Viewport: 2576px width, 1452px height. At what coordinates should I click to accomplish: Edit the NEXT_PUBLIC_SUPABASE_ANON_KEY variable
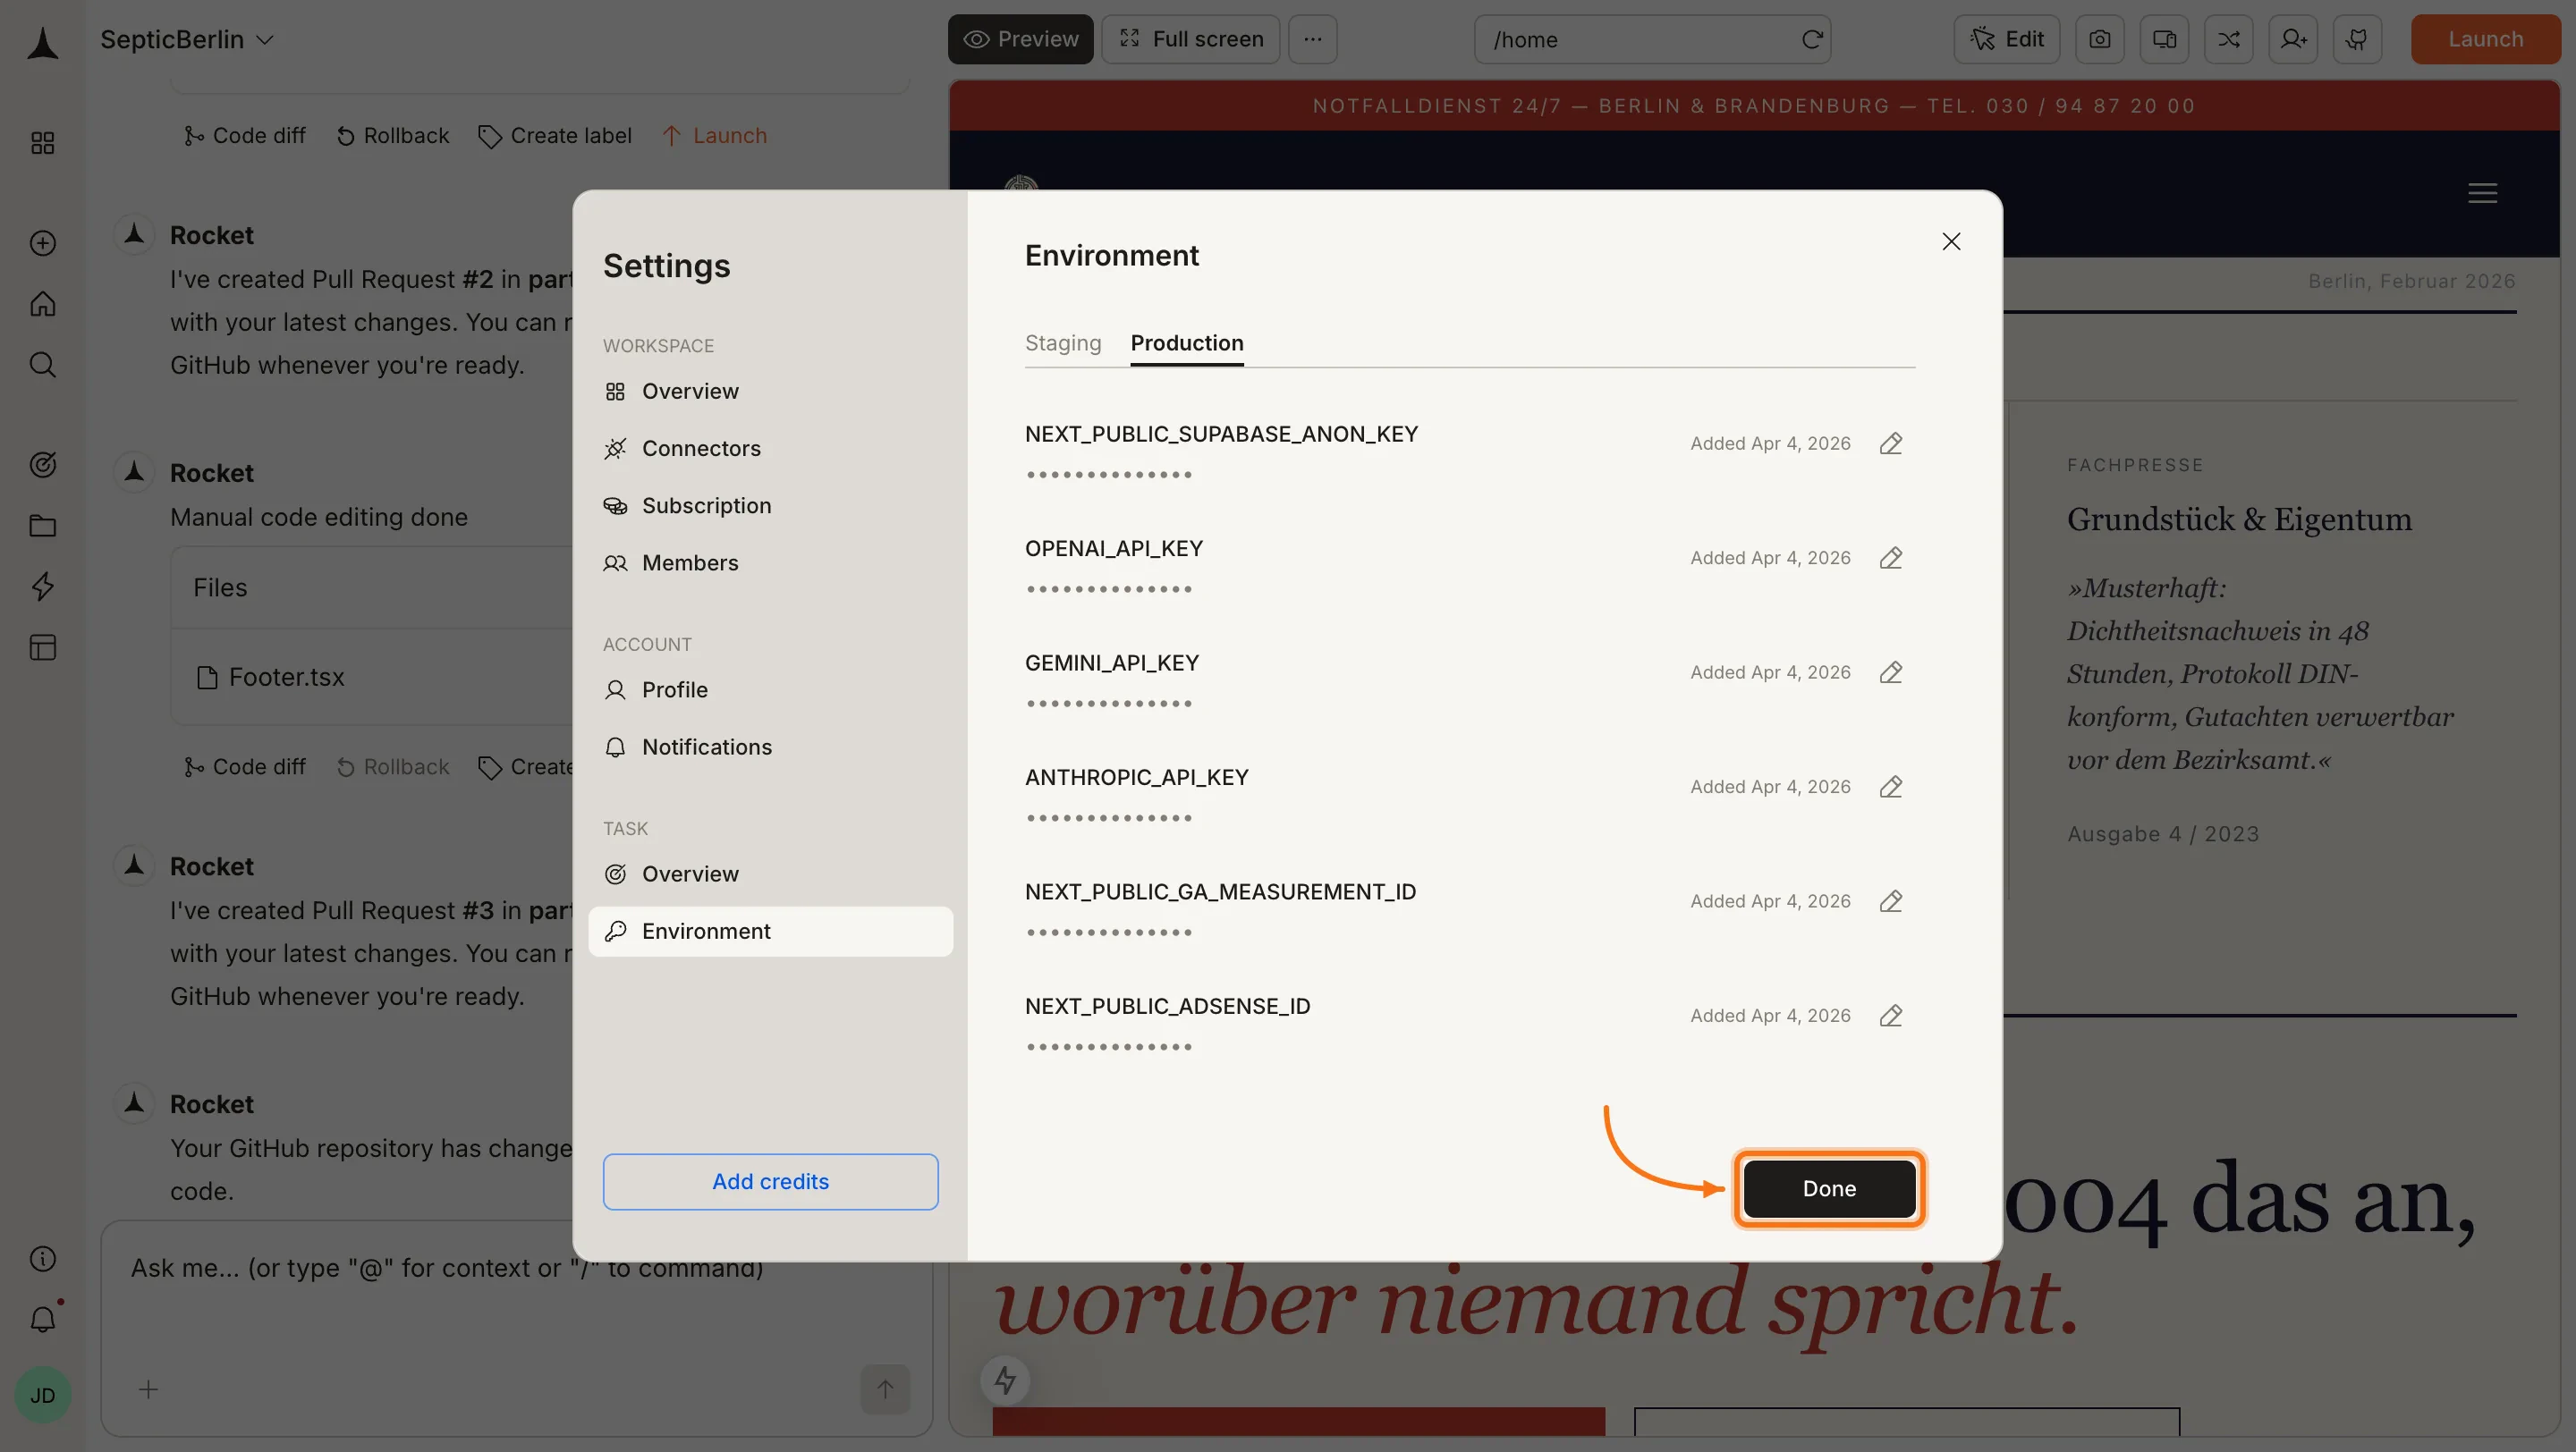click(x=1890, y=443)
